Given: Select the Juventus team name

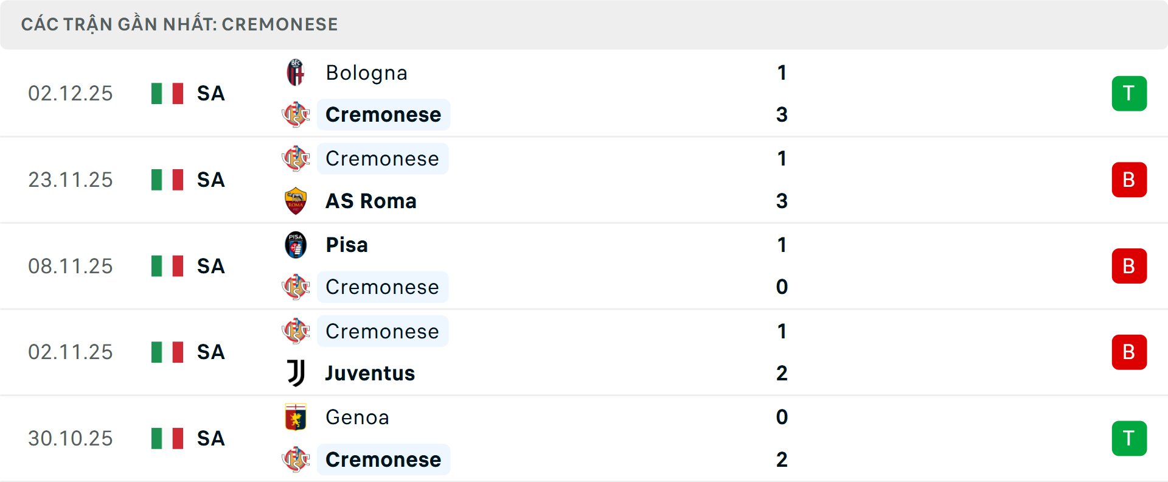Looking at the screenshot, I should (370, 373).
